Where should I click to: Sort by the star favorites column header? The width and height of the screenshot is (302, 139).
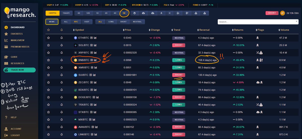click(48, 30)
